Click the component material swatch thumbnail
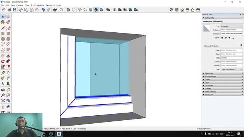 [207, 28]
